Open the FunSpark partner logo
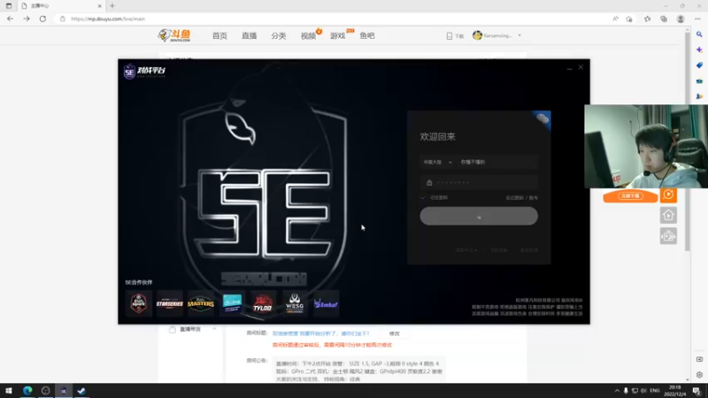708x398 pixels. [139, 303]
